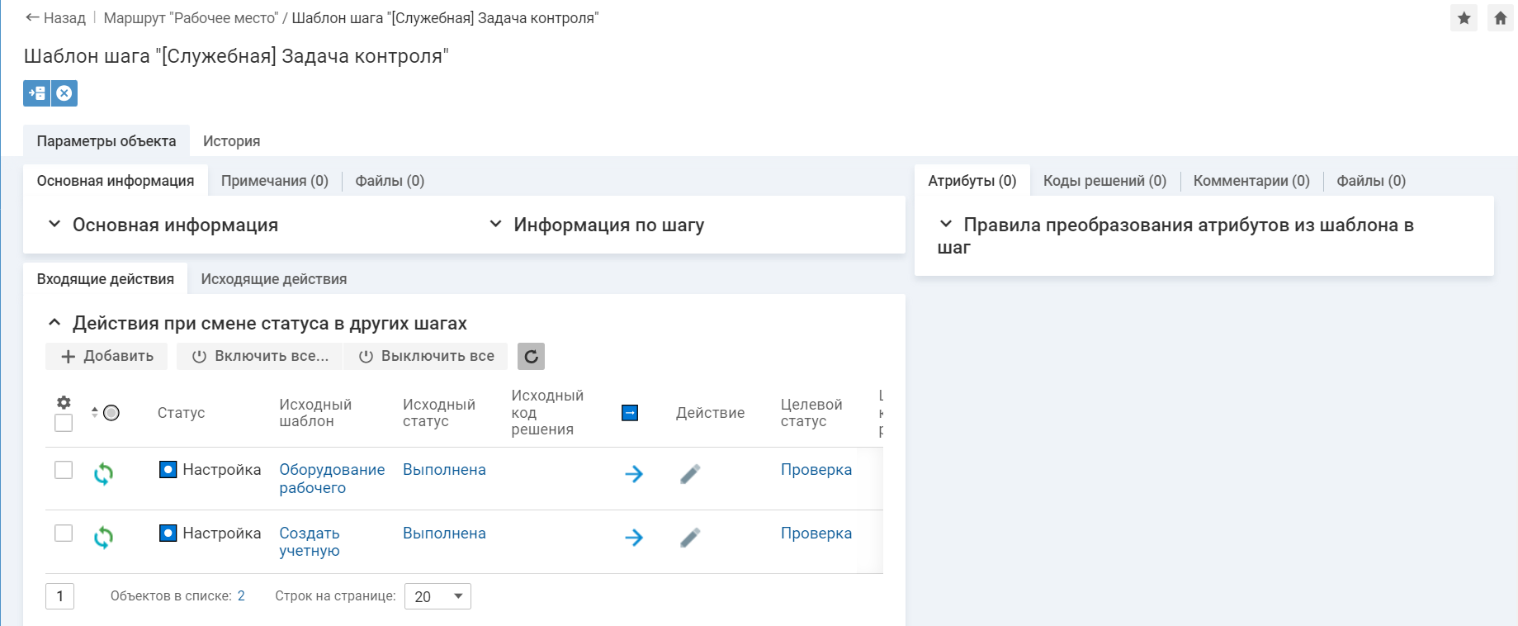
Task: Click the Добавить button
Action: click(106, 357)
